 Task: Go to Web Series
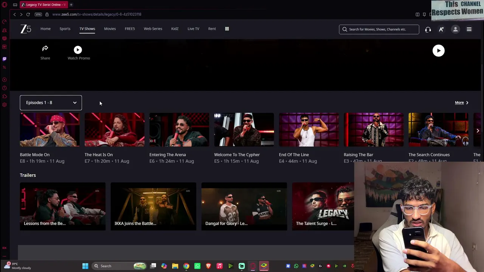tap(153, 29)
